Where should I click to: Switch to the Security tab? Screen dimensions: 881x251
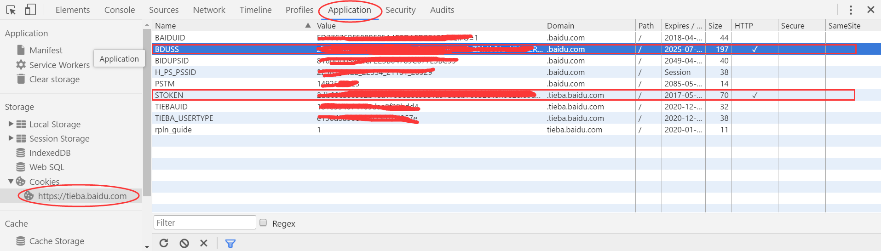[401, 10]
